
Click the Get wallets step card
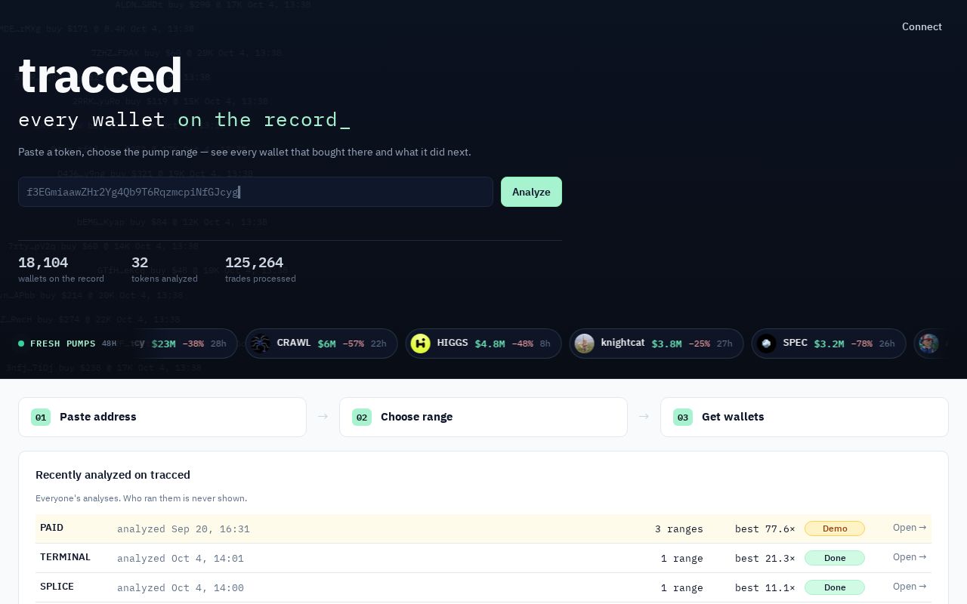805,417
